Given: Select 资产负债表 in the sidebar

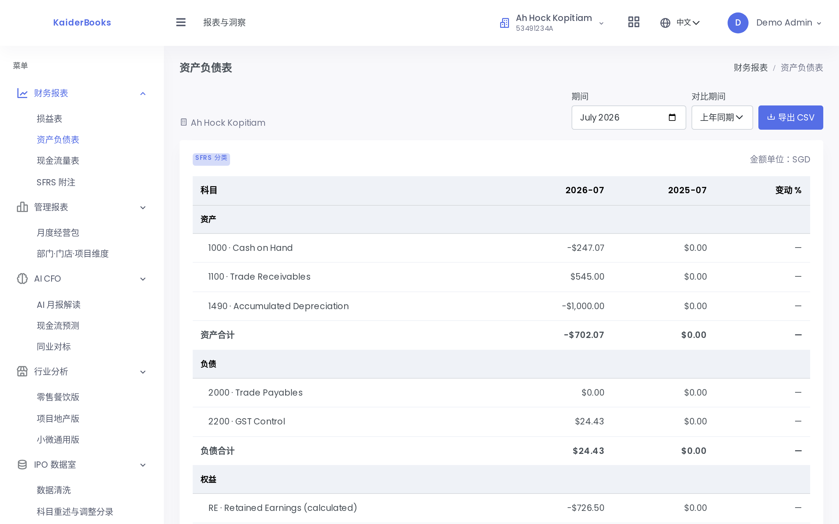Looking at the screenshot, I should 58,140.
